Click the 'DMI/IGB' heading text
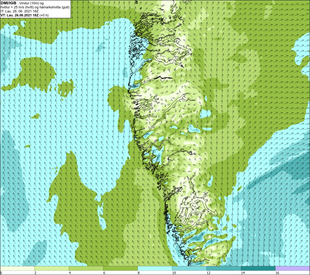 [x=8, y=3]
